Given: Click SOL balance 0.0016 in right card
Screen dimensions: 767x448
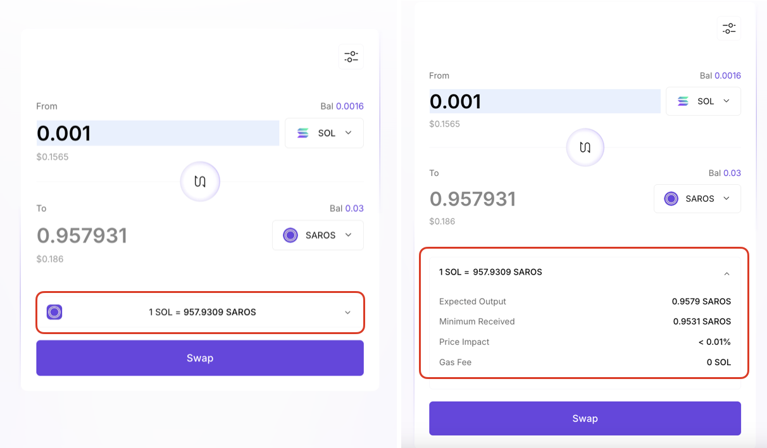Looking at the screenshot, I should (727, 76).
